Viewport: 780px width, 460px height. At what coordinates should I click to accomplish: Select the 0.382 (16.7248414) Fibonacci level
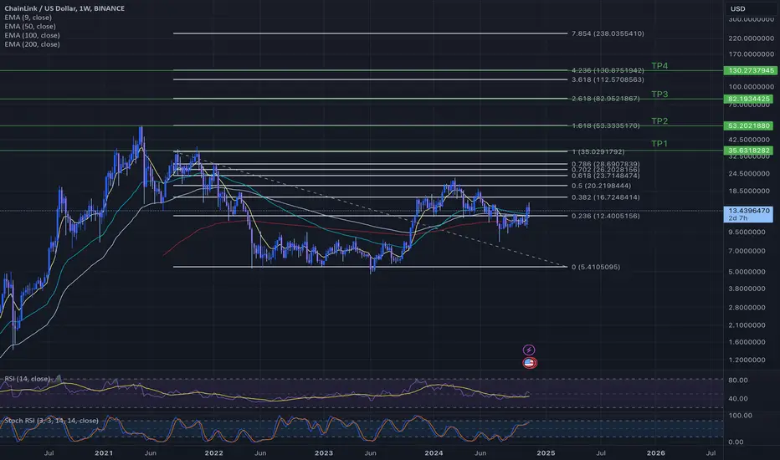(605, 197)
